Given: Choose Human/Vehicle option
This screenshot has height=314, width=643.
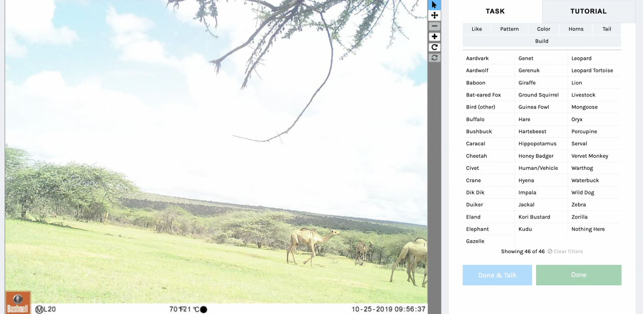Looking at the screenshot, I should click(x=542, y=168).
